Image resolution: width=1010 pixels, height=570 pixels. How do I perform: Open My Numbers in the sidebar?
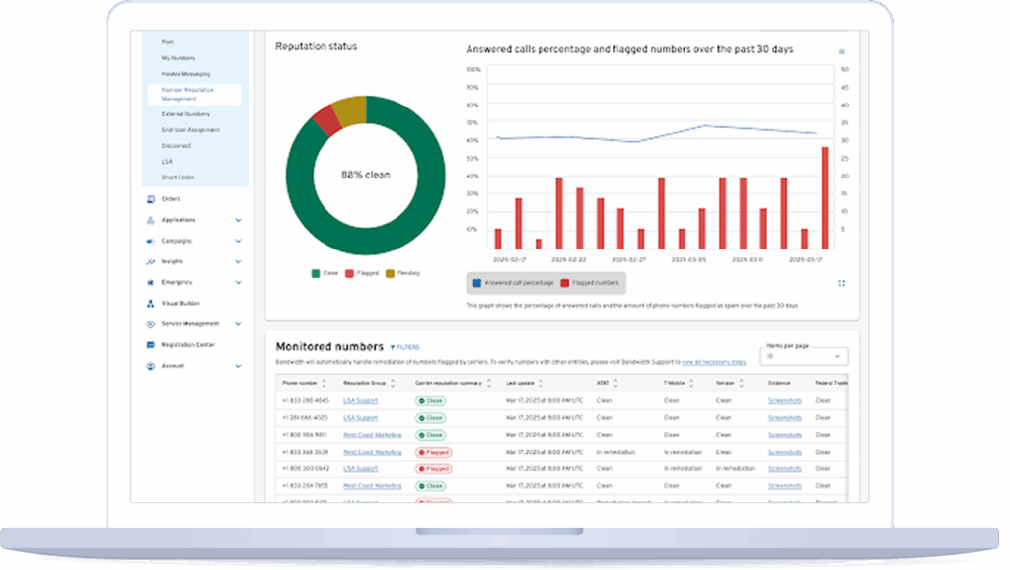(179, 58)
